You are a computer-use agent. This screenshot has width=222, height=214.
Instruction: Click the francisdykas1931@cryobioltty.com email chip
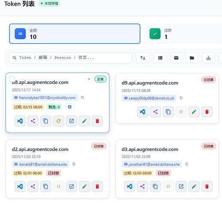45,98
